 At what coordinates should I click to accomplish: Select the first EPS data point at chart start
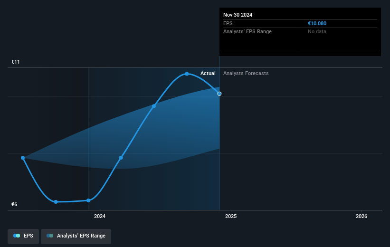[x=23, y=158]
